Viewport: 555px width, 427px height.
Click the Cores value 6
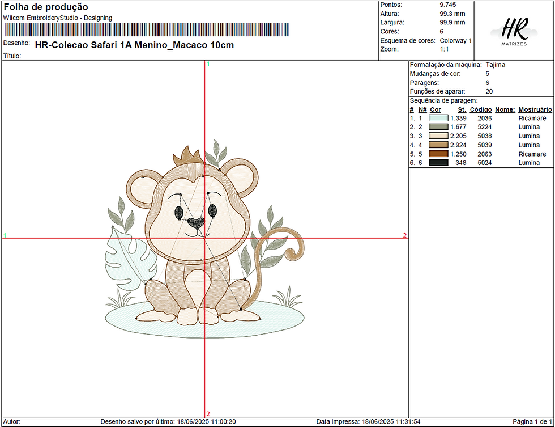441,32
